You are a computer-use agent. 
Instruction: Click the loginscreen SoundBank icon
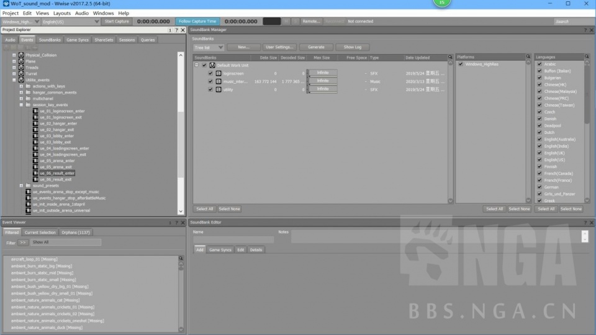click(x=219, y=73)
